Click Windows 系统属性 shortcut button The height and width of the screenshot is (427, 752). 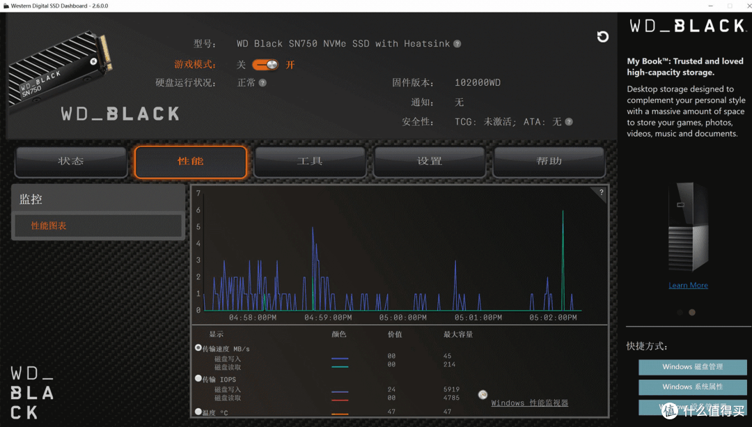click(693, 387)
